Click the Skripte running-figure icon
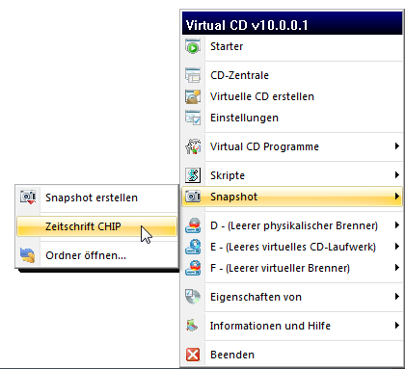 [193, 175]
